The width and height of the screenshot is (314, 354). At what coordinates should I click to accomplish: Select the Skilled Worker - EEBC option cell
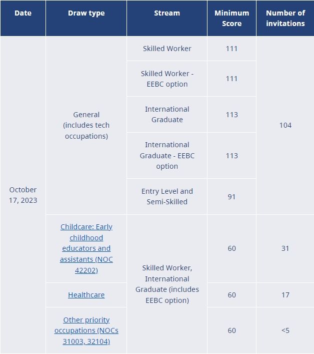click(167, 79)
